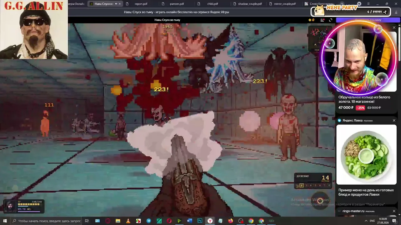401x225 pixels.
Task: Click the taskbar clock showing 9:38:09
Action: [383, 221]
